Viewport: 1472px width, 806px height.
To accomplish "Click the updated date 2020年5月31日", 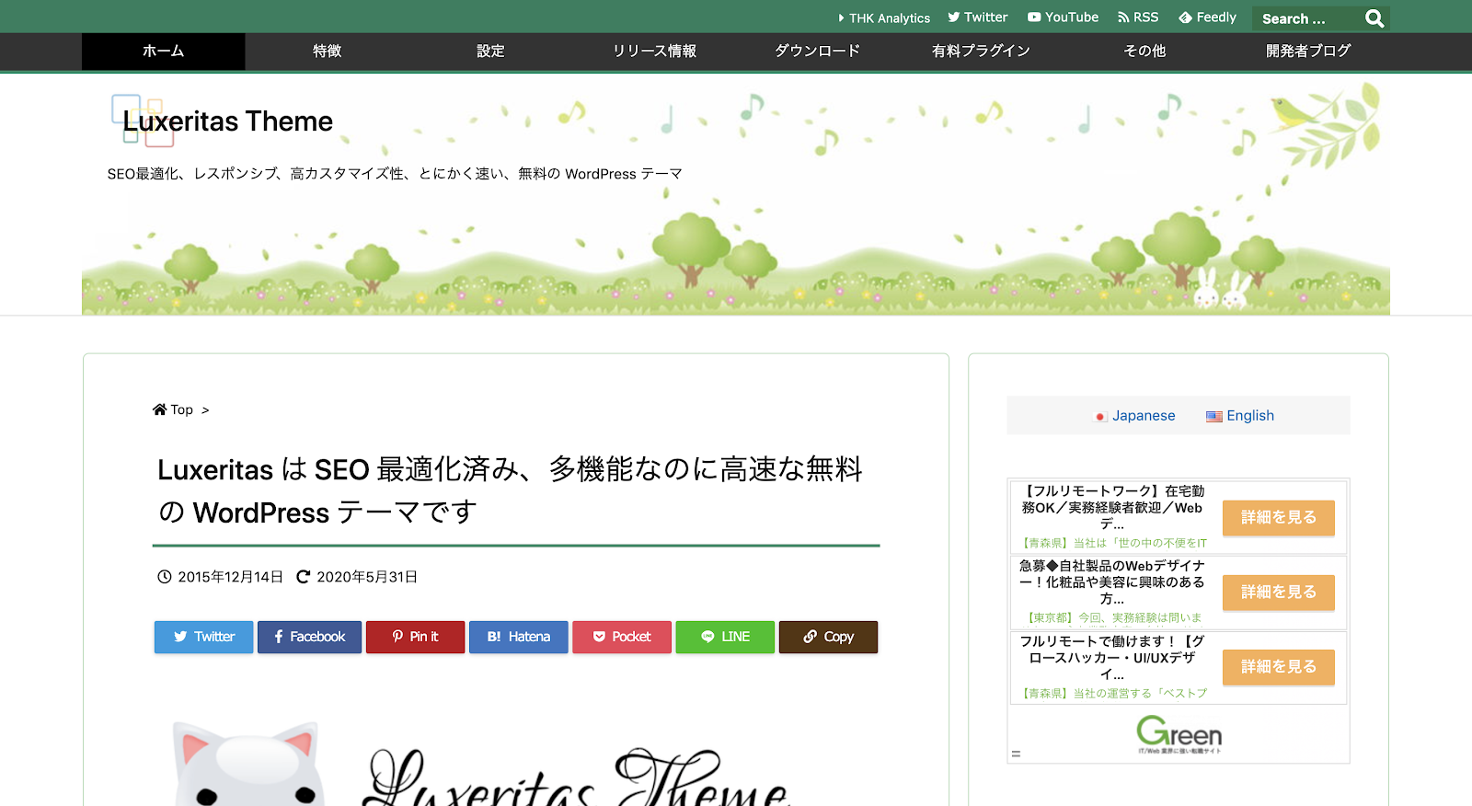I will [367, 577].
